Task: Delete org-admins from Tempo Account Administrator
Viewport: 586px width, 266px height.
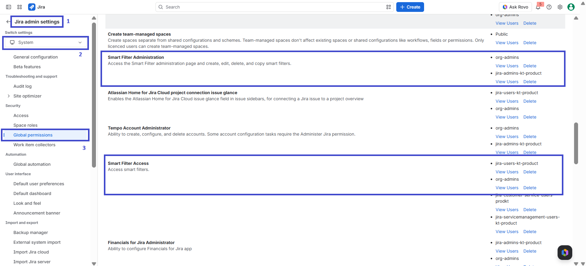Action: (530, 137)
